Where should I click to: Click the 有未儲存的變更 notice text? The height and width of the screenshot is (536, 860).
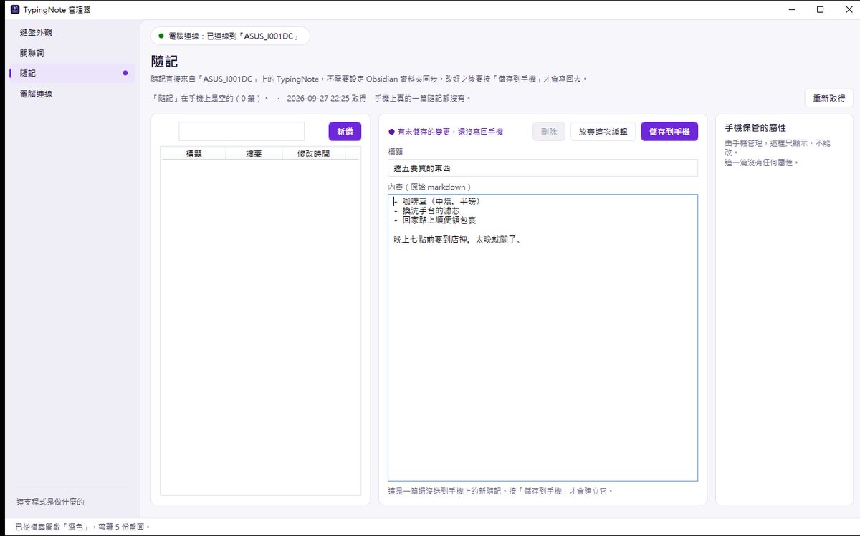(x=449, y=132)
